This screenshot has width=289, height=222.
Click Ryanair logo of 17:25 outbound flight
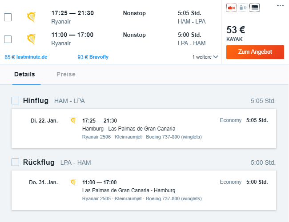pos(31,17)
